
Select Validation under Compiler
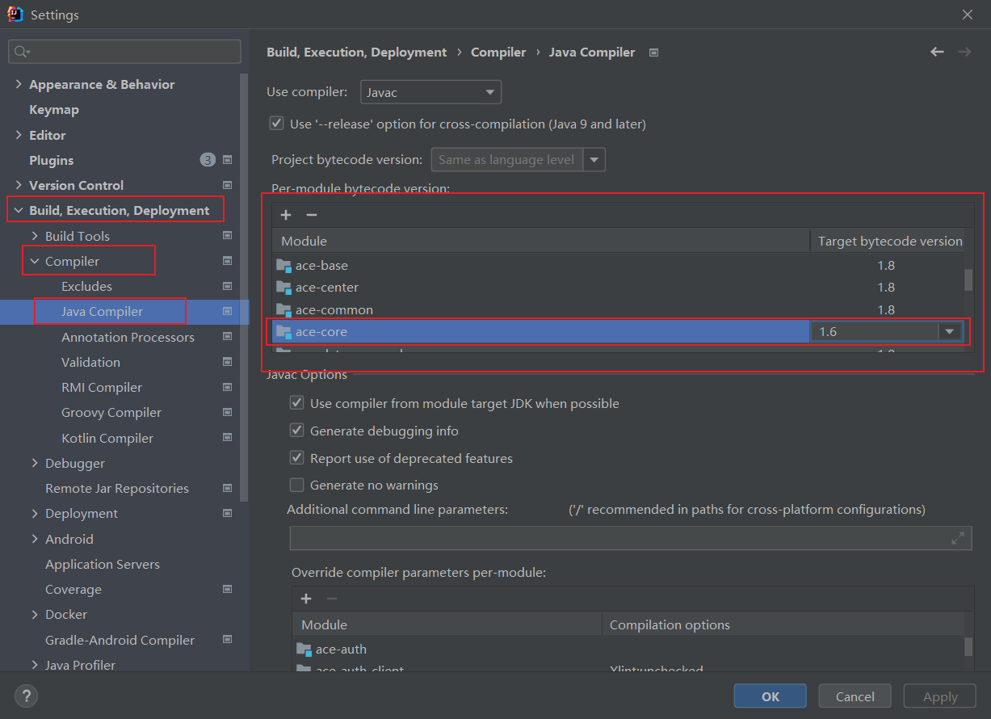[90, 362]
